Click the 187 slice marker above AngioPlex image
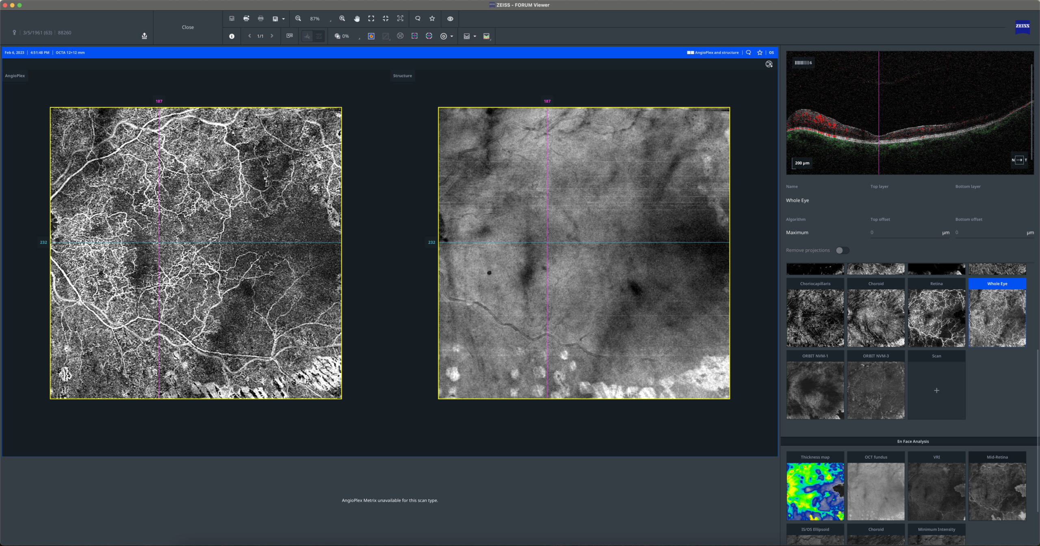1040x546 pixels. (x=159, y=101)
